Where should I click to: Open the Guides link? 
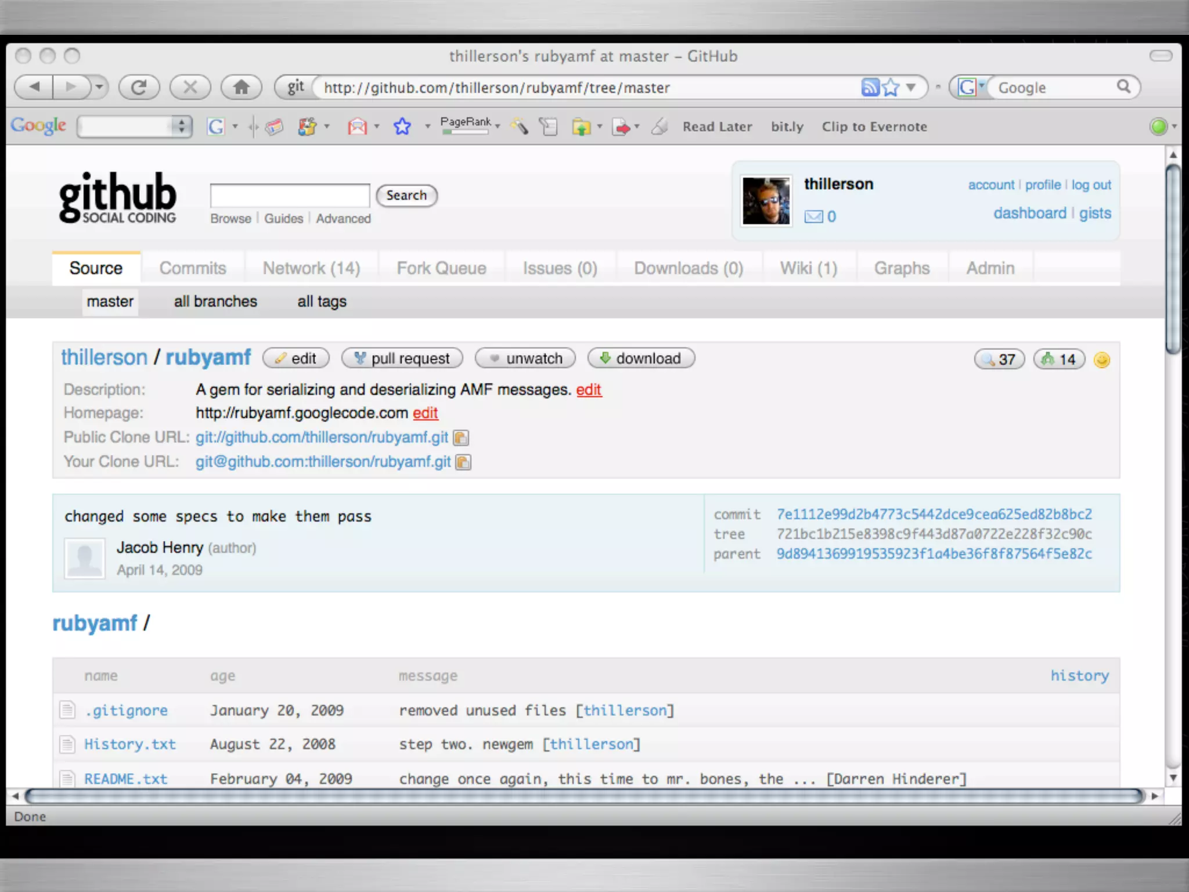(283, 218)
